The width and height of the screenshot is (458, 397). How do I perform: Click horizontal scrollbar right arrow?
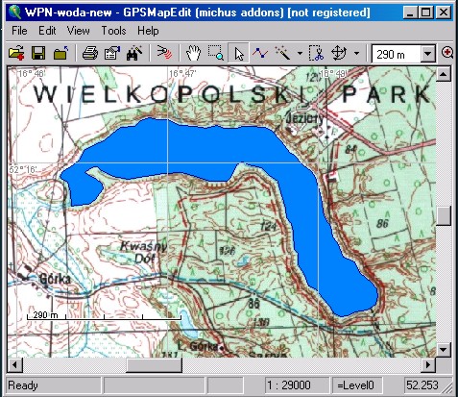point(428,364)
